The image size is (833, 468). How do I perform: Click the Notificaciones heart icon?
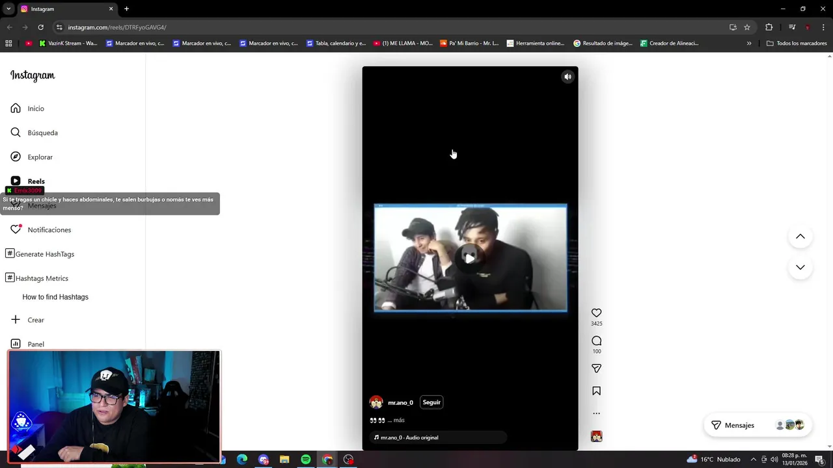pyautogui.click(x=16, y=229)
